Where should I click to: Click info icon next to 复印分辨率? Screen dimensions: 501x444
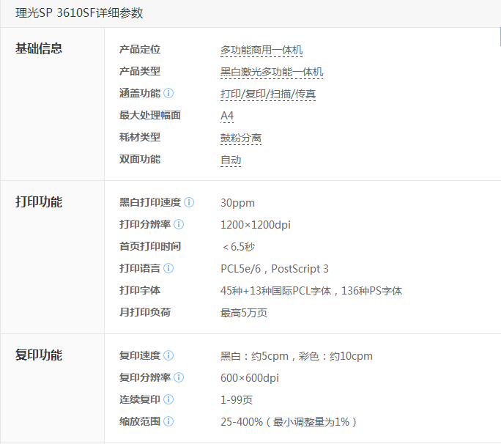click(179, 377)
